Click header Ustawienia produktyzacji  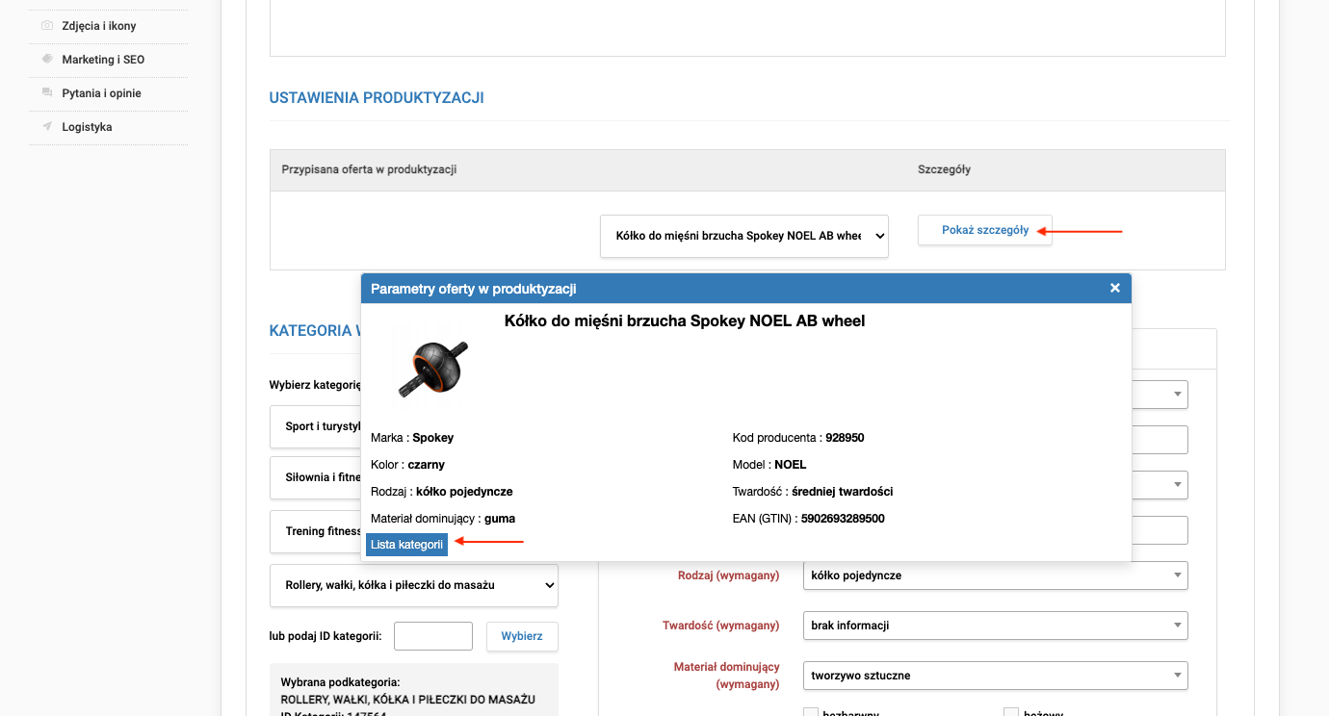coord(377,98)
